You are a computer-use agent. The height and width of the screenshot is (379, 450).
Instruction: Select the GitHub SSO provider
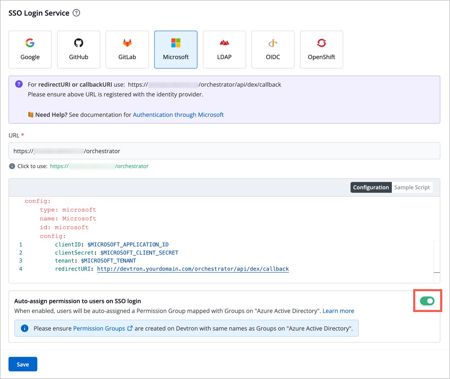click(x=79, y=49)
